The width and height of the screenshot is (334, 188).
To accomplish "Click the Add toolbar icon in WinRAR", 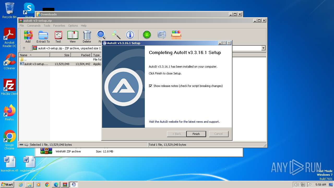I will click(28, 37).
